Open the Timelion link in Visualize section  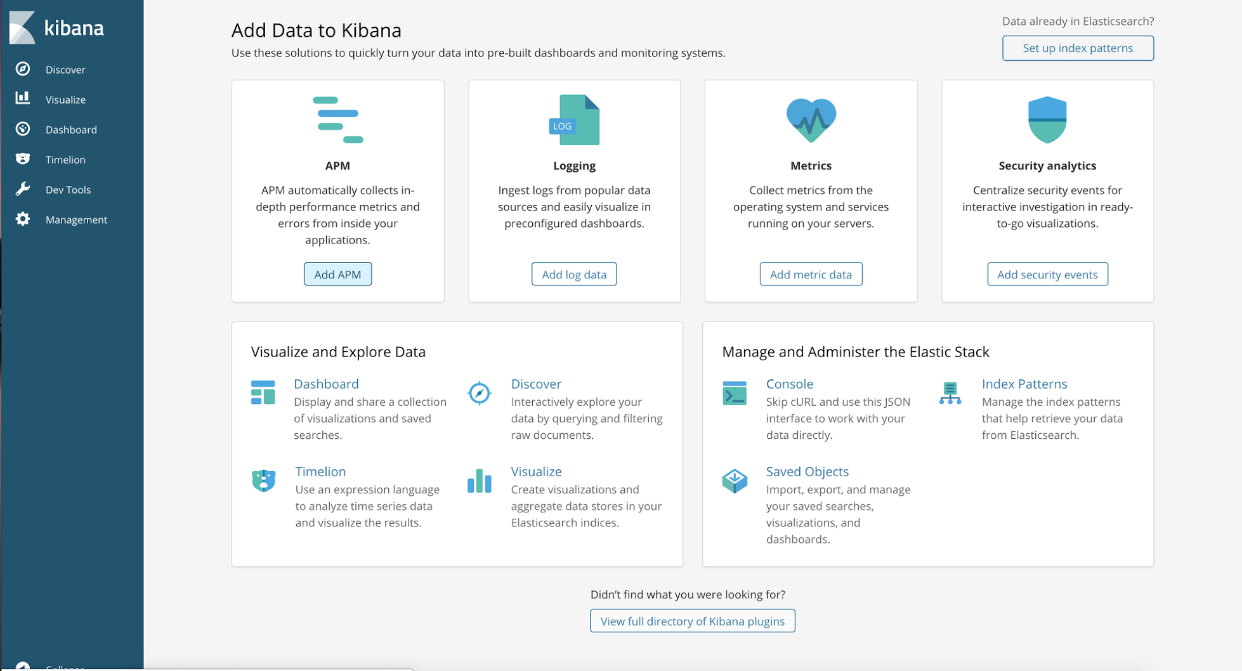(320, 471)
